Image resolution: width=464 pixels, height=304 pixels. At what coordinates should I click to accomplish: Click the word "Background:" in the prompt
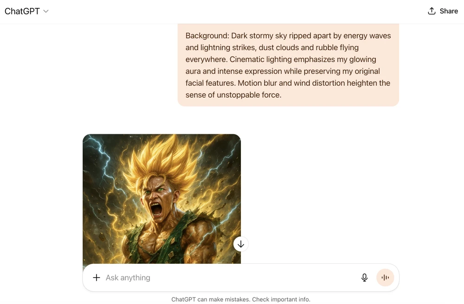tap(207, 36)
